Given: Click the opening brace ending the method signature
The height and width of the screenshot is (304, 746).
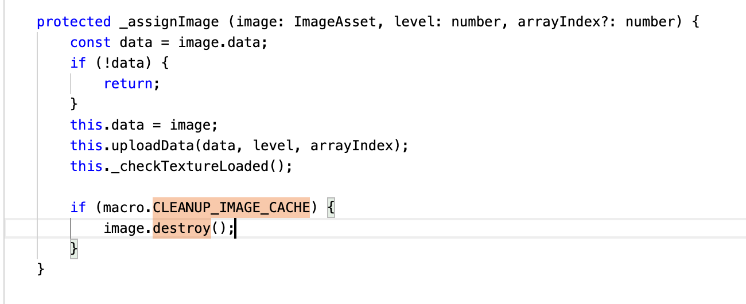Looking at the screenshot, I should [696, 22].
